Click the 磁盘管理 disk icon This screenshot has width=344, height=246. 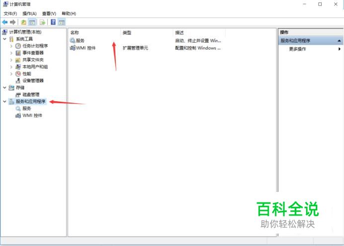click(18, 95)
